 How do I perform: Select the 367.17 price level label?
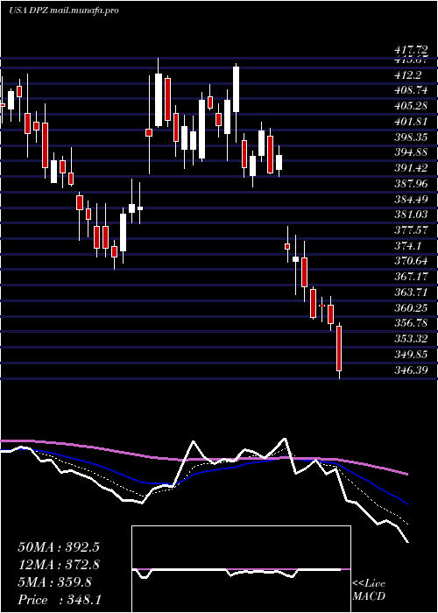[410, 277]
